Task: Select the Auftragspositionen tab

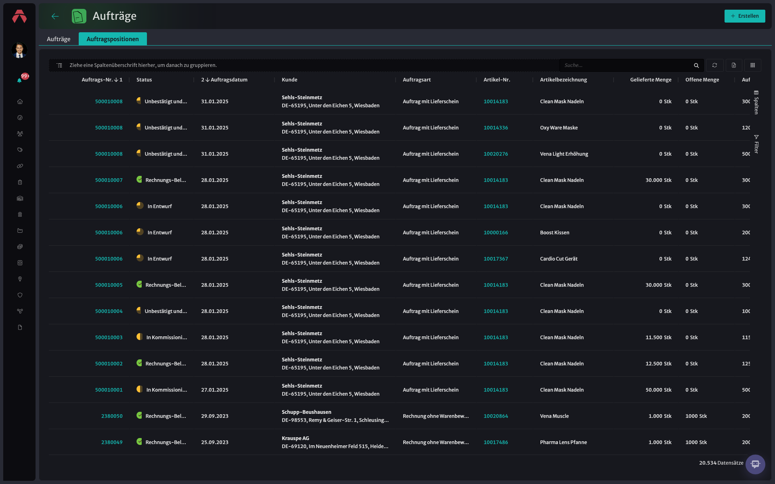Action: coord(113,39)
